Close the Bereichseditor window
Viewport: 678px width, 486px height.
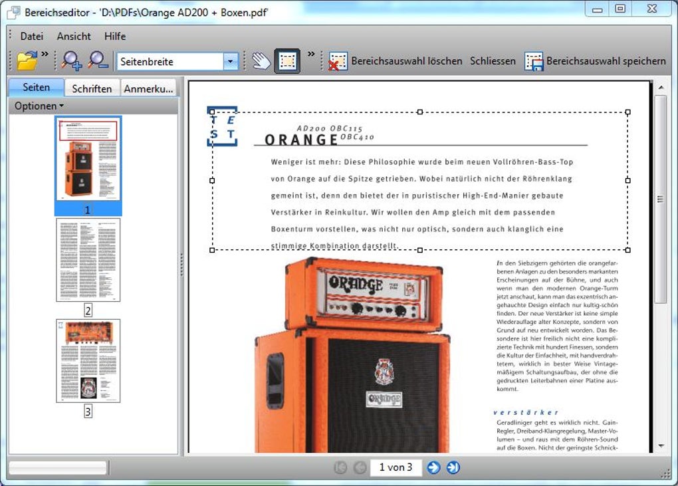652,9
